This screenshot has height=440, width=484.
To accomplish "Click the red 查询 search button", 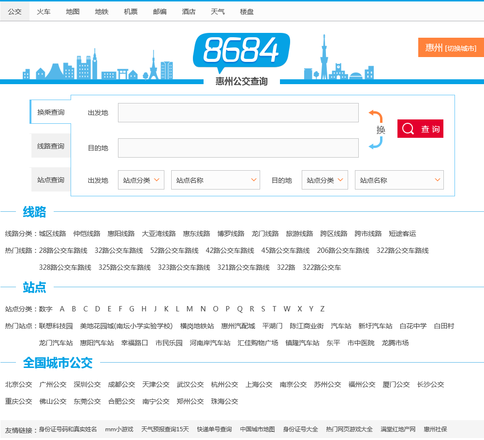I will [420, 129].
